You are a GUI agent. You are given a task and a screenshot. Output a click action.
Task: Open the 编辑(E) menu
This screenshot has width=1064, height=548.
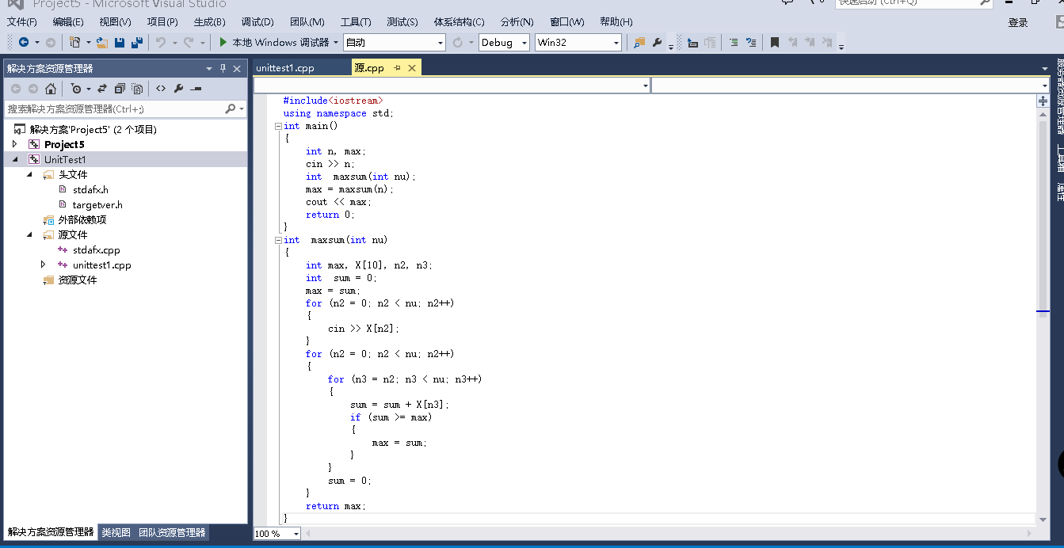(68, 21)
